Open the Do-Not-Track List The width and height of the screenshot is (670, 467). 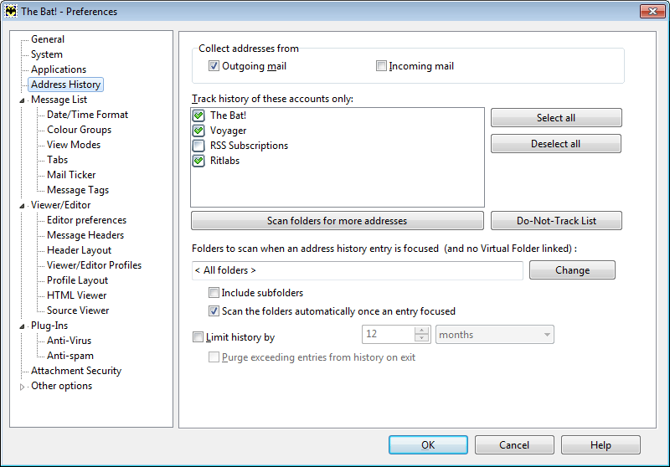point(556,221)
